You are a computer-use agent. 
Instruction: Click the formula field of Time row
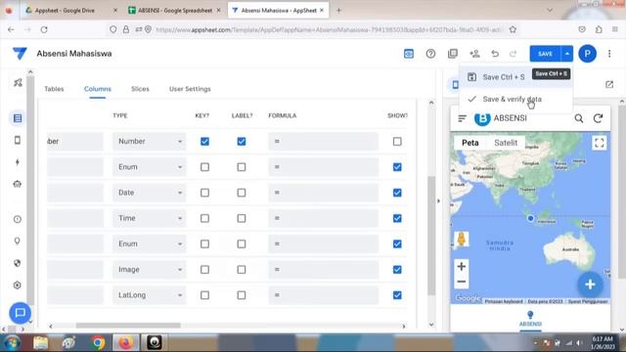coord(324,218)
